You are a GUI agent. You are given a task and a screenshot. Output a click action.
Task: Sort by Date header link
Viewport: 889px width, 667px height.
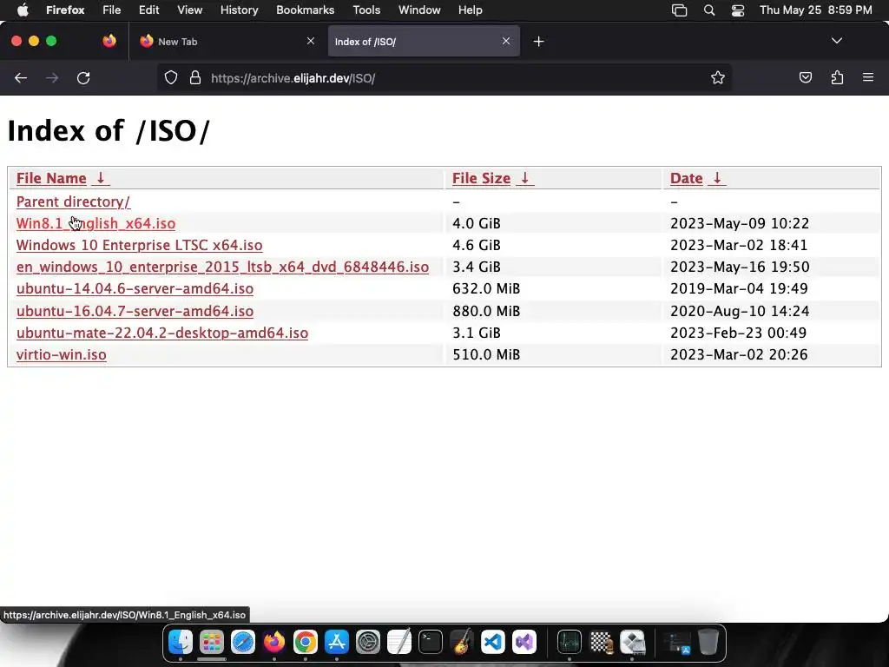click(x=687, y=178)
